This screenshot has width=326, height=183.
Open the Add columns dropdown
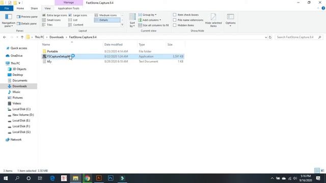(x=150, y=20)
